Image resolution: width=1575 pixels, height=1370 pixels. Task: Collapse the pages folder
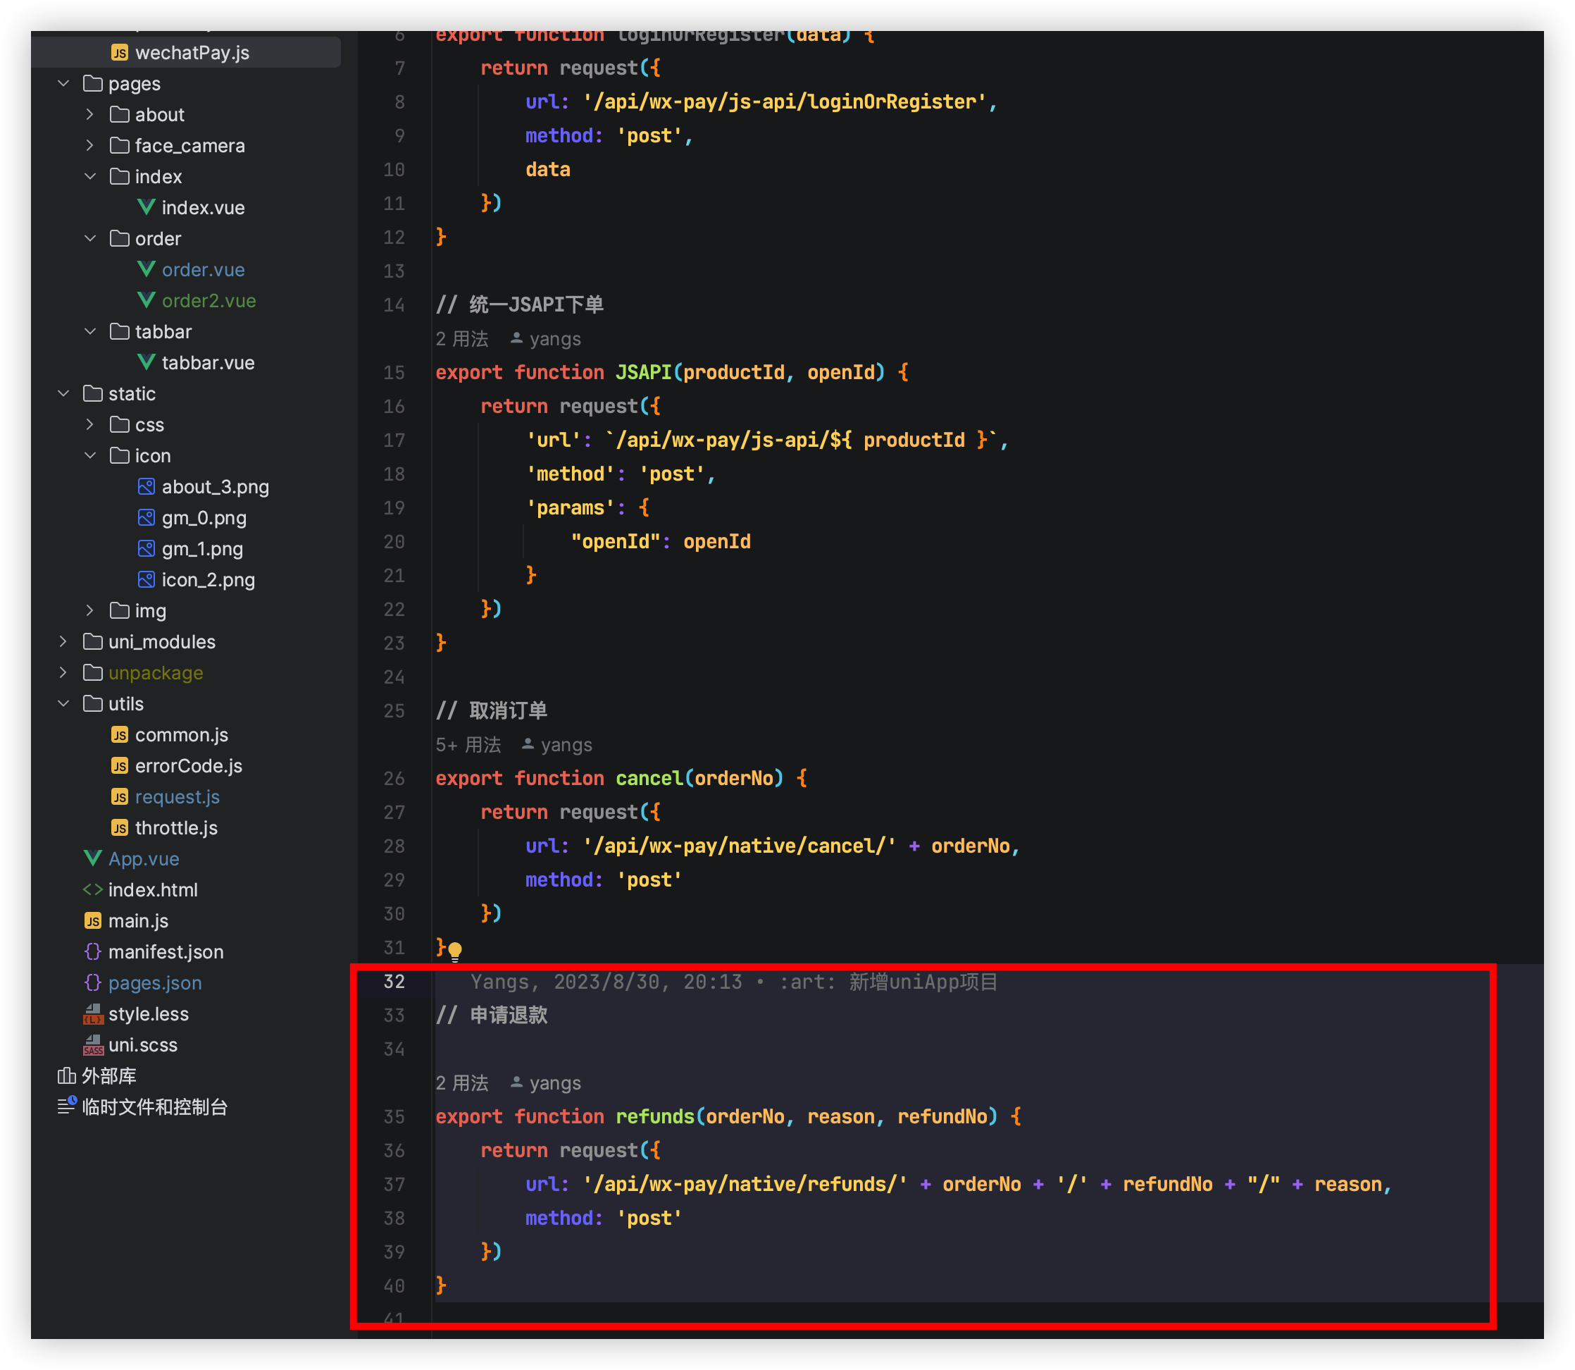[x=64, y=83]
